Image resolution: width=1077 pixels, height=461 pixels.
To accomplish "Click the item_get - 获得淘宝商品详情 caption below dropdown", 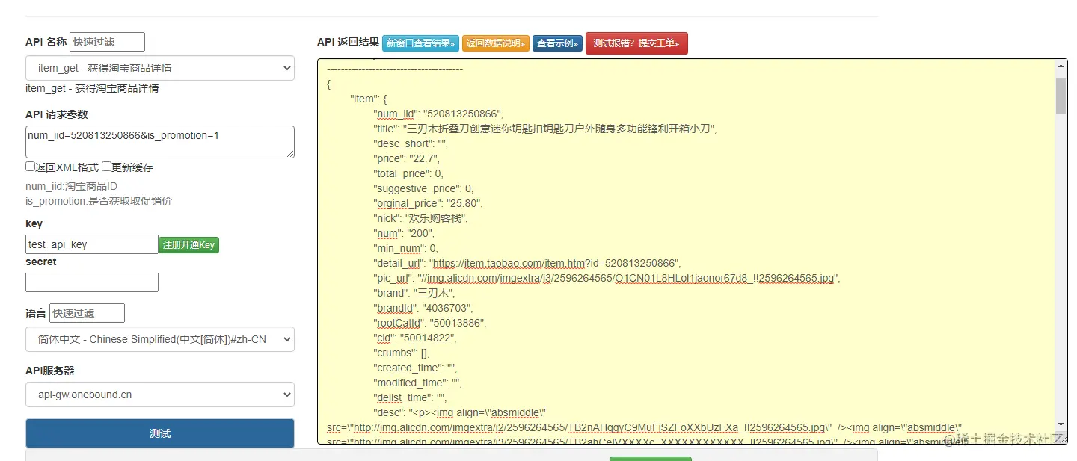I will pos(92,88).
